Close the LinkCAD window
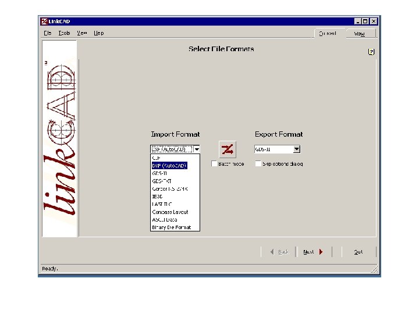This screenshot has height=314, width=419. click(374, 22)
